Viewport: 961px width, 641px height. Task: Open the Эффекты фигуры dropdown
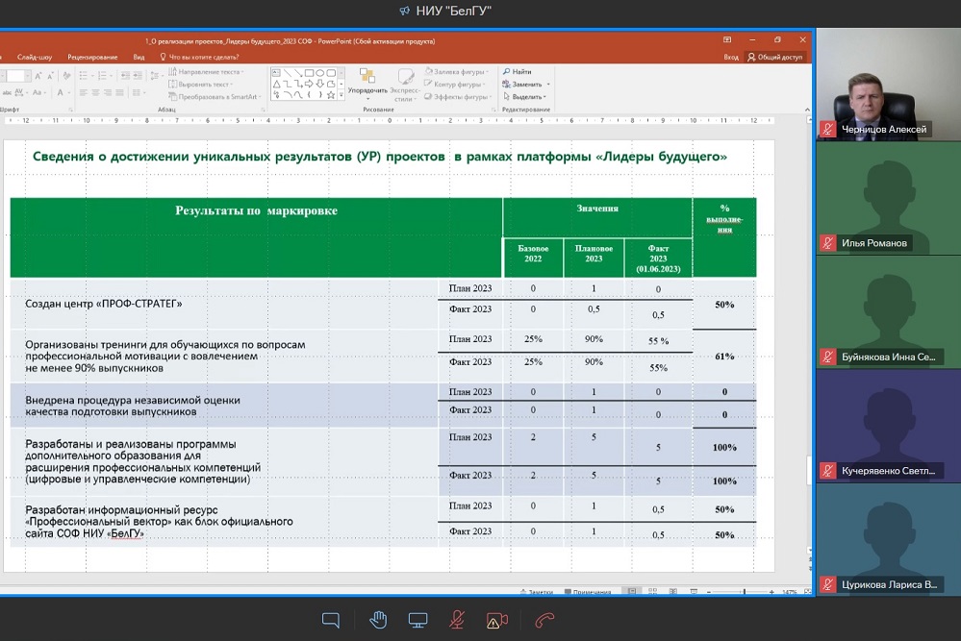(459, 97)
